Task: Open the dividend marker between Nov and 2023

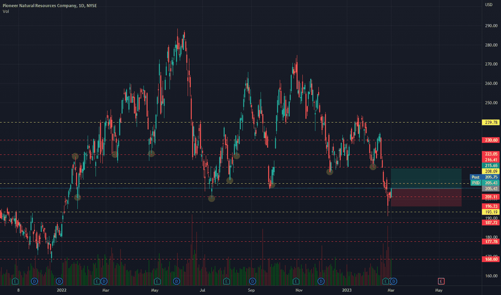Action: pos(321,281)
